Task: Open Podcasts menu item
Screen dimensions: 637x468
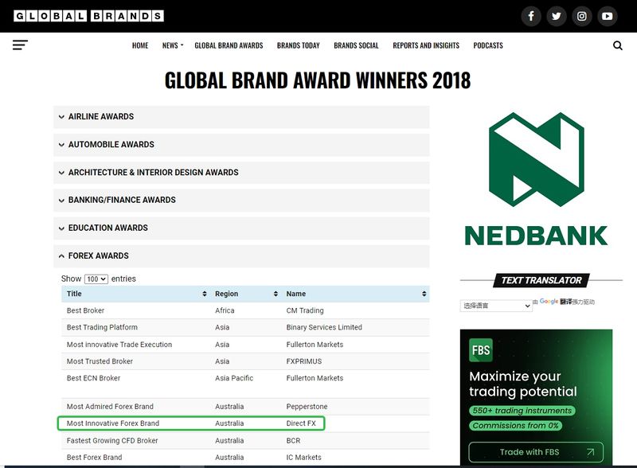Action: pyautogui.click(x=488, y=45)
